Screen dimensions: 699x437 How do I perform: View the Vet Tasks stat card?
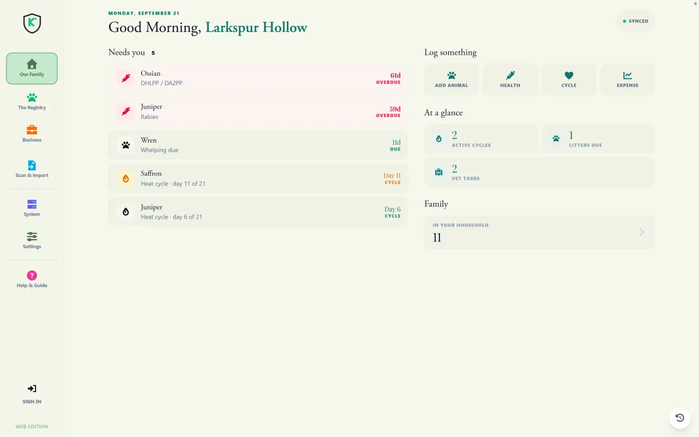click(x=539, y=172)
